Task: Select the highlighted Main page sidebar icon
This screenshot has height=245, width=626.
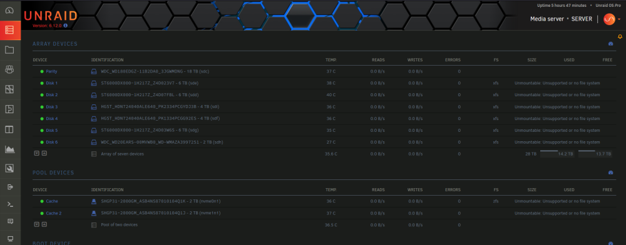Action: click(9, 30)
